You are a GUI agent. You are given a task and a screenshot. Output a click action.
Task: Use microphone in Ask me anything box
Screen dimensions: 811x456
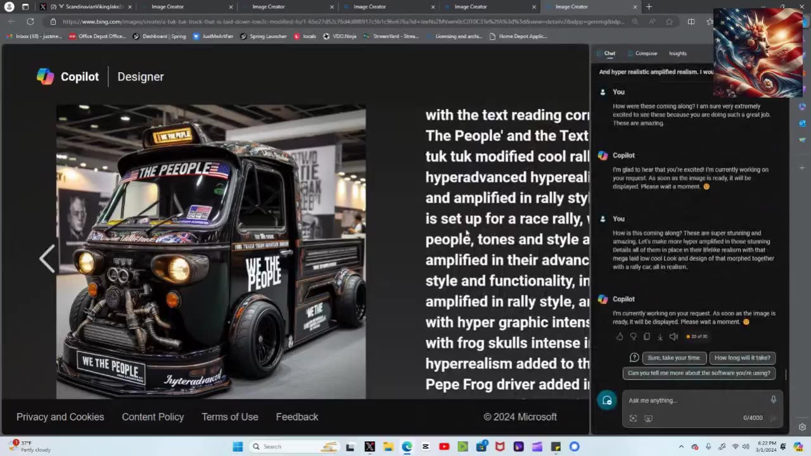pyautogui.click(x=773, y=400)
